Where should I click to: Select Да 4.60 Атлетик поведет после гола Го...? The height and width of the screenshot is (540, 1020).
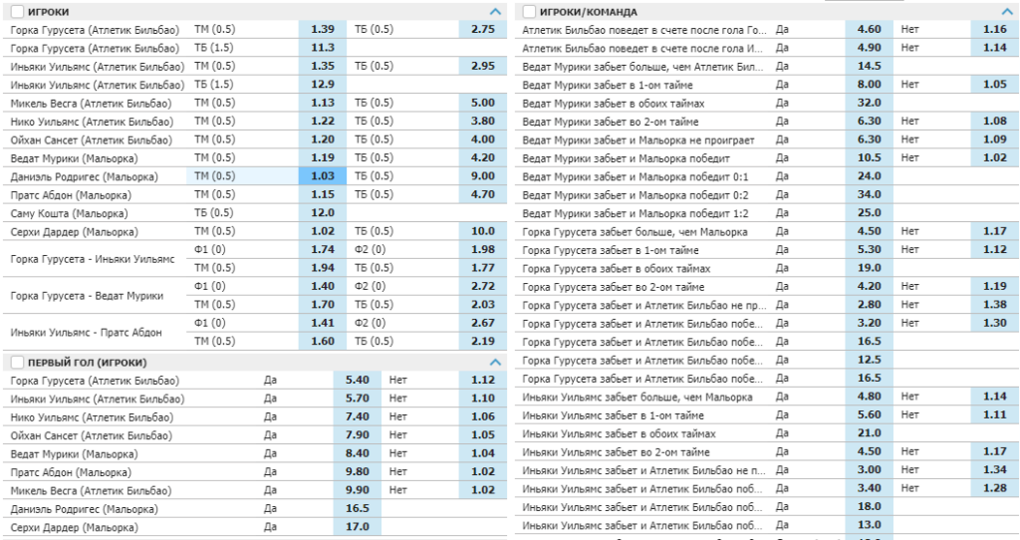869,29
